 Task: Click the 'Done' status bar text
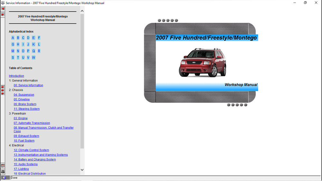click(x=14, y=178)
